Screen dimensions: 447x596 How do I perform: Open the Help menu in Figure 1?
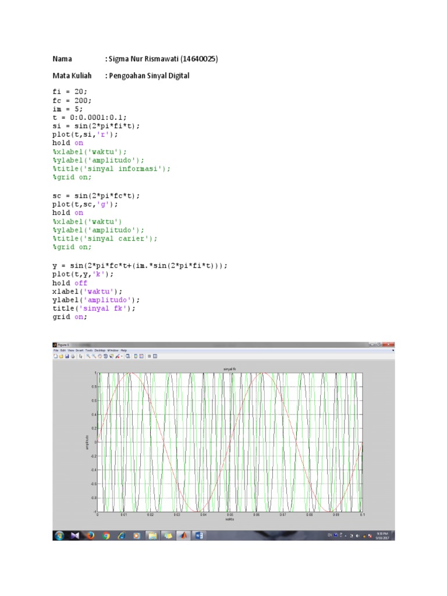(124, 350)
